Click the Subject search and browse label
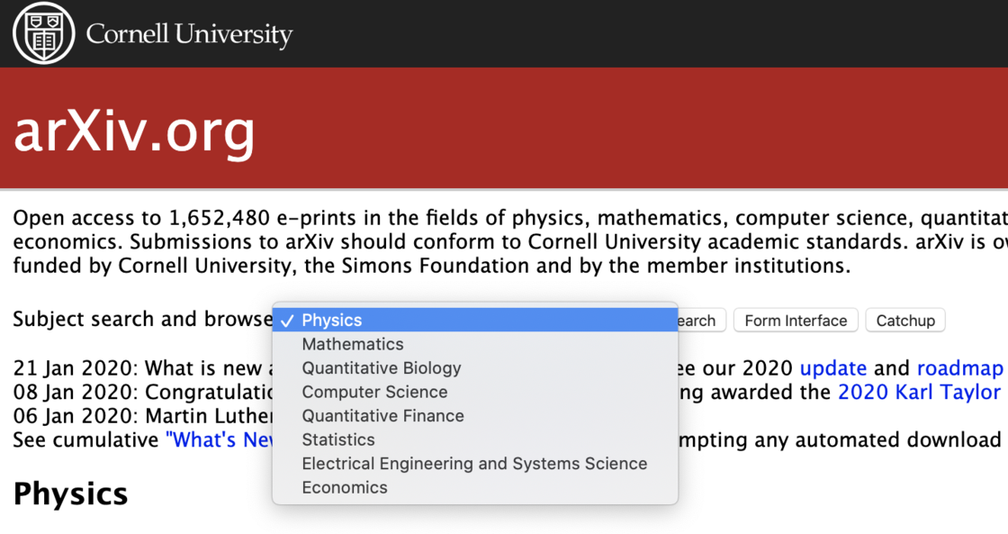 point(143,319)
